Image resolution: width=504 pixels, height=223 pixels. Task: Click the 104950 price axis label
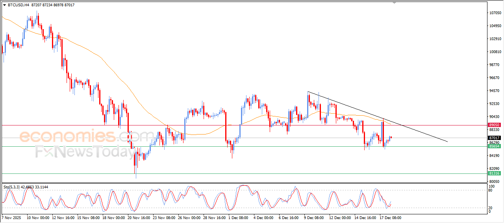(x=495, y=26)
